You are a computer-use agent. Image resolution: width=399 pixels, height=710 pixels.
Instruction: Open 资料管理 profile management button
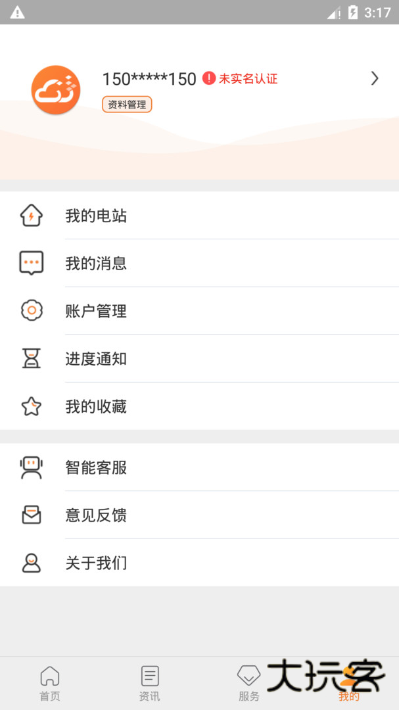click(126, 104)
